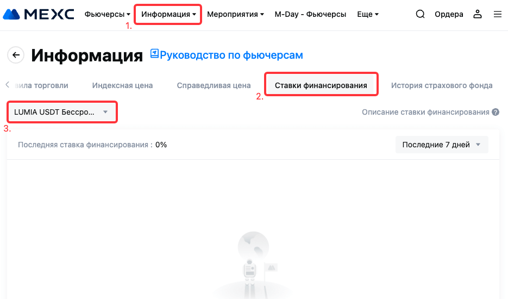The width and height of the screenshot is (508, 299).
Task: Switch to the Справедливая цена tab
Action: click(x=214, y=85)
